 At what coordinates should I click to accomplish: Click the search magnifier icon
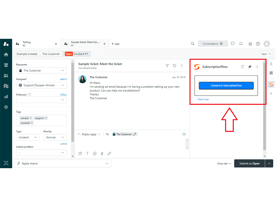click(x=192, y=44)
